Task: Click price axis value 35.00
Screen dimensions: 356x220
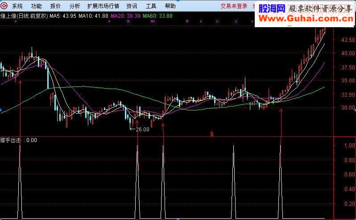Action: 348,81
